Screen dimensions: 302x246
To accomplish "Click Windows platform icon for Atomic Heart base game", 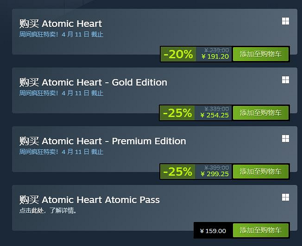I will click(x=285, y=21).
